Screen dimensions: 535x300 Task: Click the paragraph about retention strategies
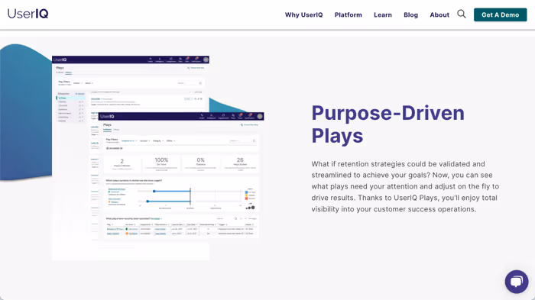click(x=405, y=186)
